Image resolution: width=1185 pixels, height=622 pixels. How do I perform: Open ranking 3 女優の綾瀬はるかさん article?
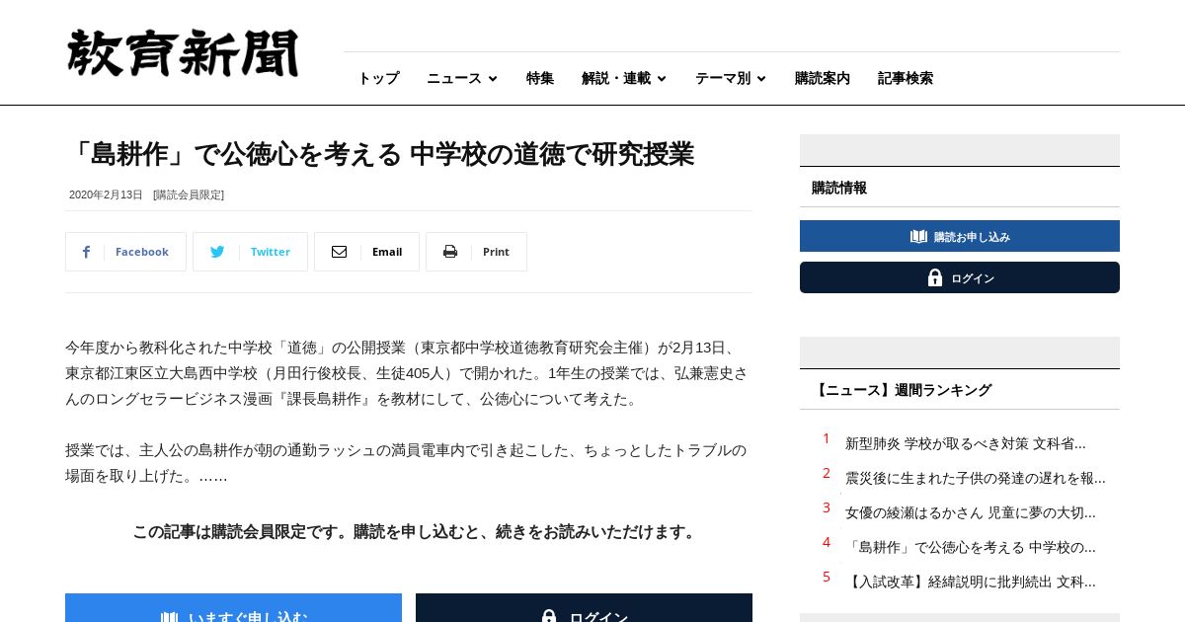[x=971, y=512]
